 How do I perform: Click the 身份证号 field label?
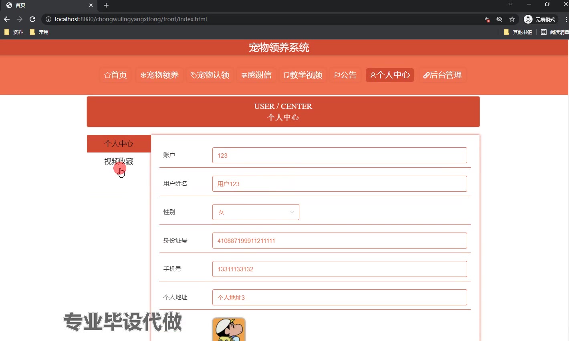tap(175, 241)
